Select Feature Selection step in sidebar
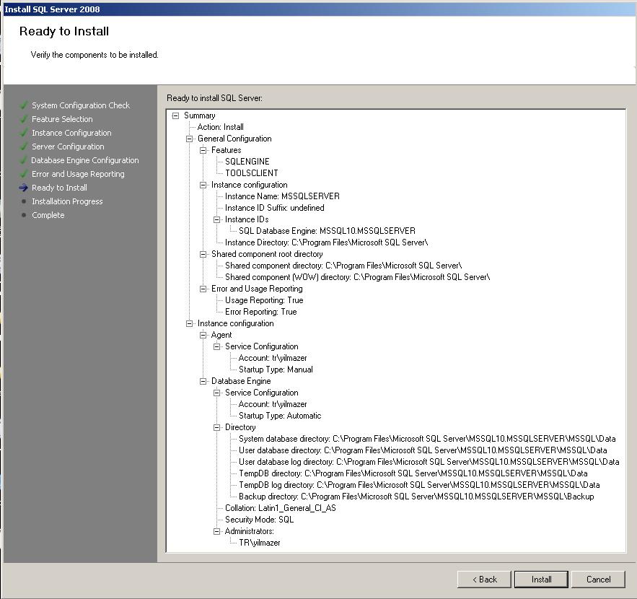Screen dimensions: 637x599 (62, 119)
